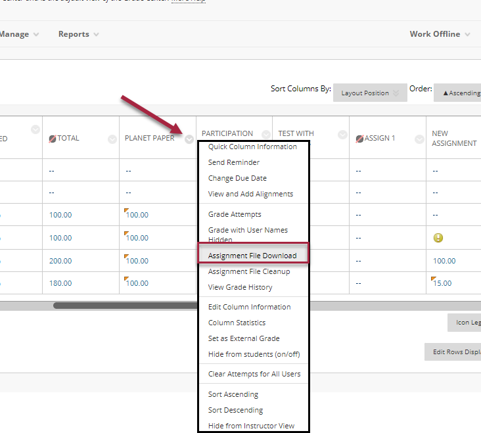Click the NEW ASSIGNMENT column header
Viewport: 481px width, 433px height.
pos(454,138)
